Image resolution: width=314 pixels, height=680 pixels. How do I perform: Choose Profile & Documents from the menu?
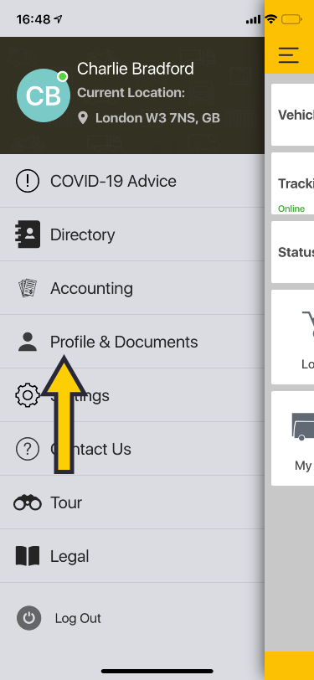(132, 342)
